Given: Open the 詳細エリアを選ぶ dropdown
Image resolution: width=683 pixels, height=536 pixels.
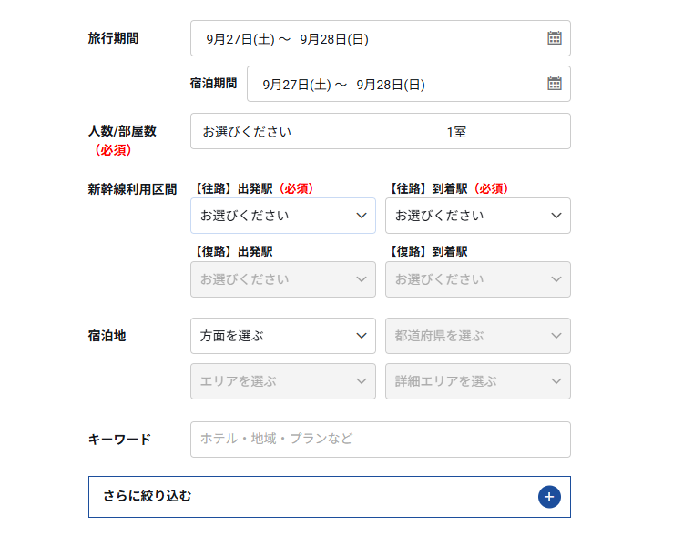Looking at the screenshot, I should coord(477,381).
